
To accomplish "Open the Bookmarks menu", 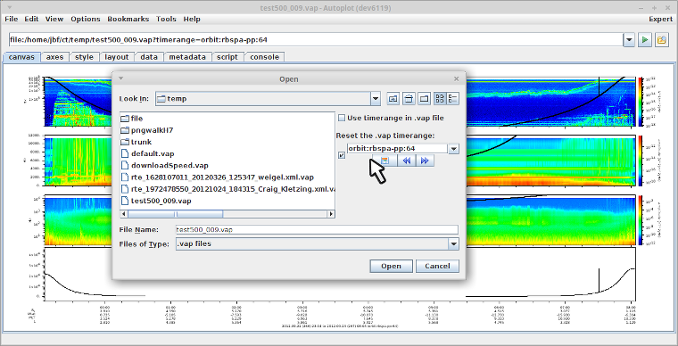I will point(128,19).
